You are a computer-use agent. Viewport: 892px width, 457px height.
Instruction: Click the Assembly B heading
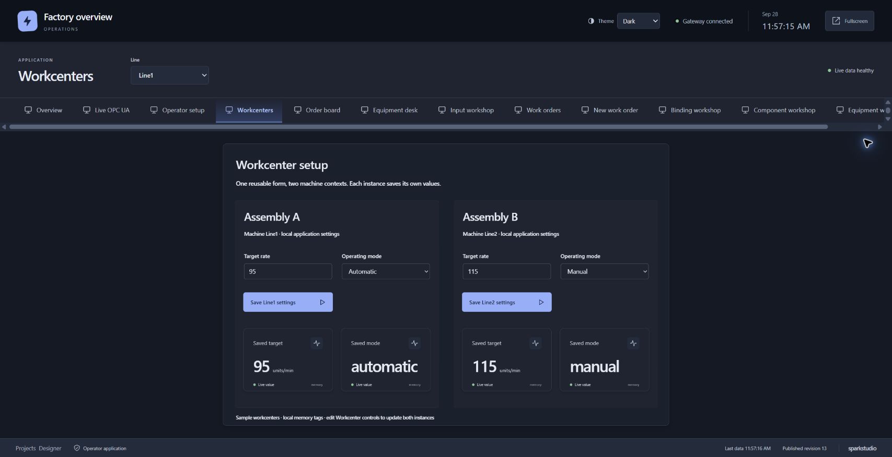point(490,217)
